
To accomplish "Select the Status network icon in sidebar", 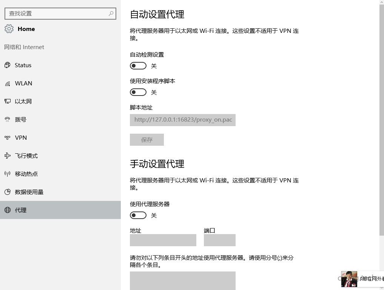I will click(x=8, y=65).
